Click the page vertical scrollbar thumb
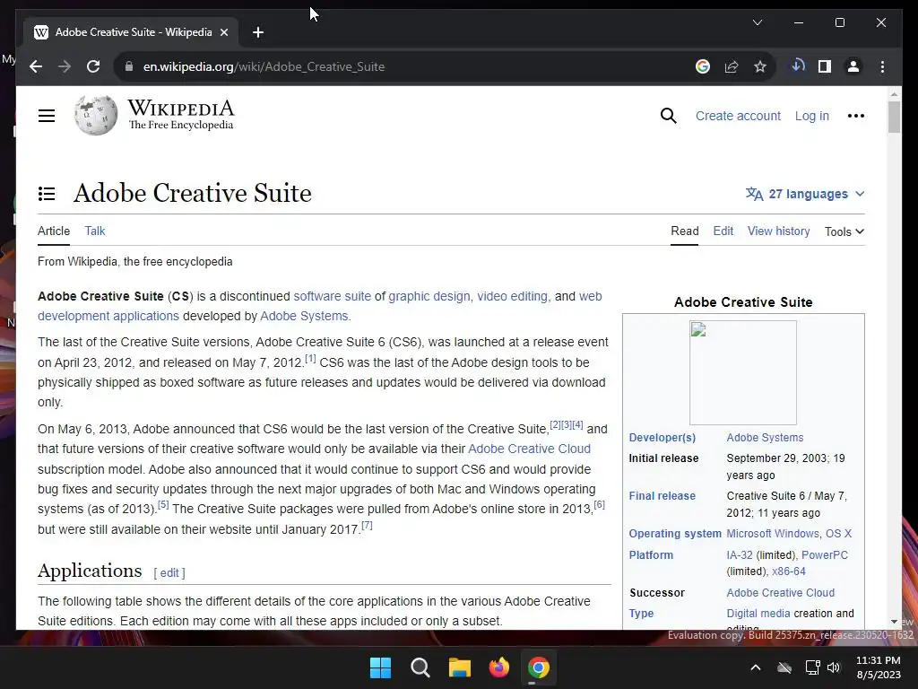918x689 pixels. pyautogui.click(x=894, y=118)
